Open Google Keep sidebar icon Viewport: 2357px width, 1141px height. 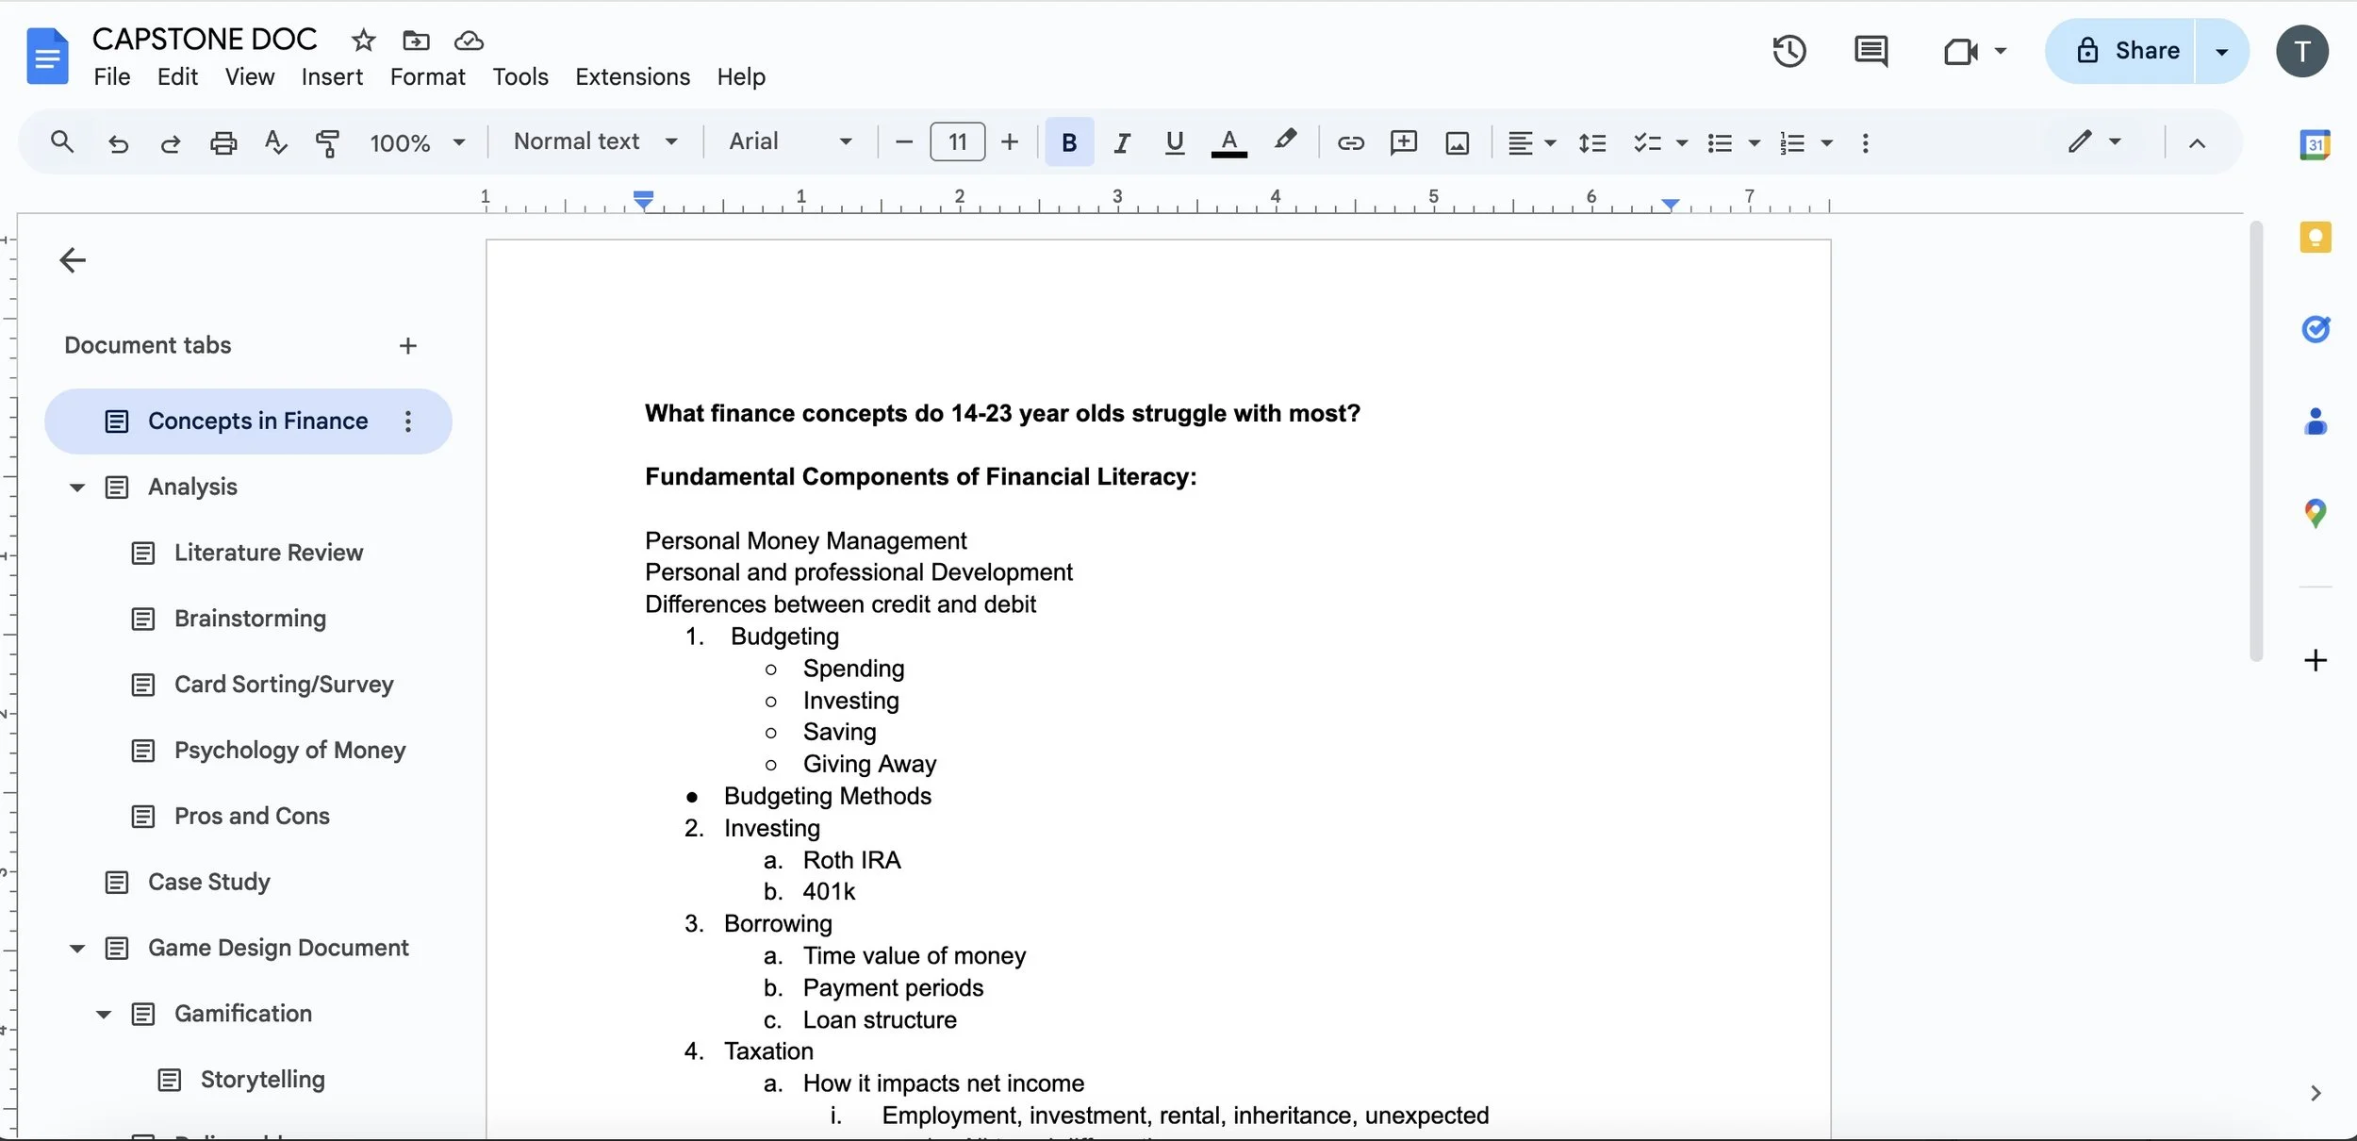pos(2315,237)
